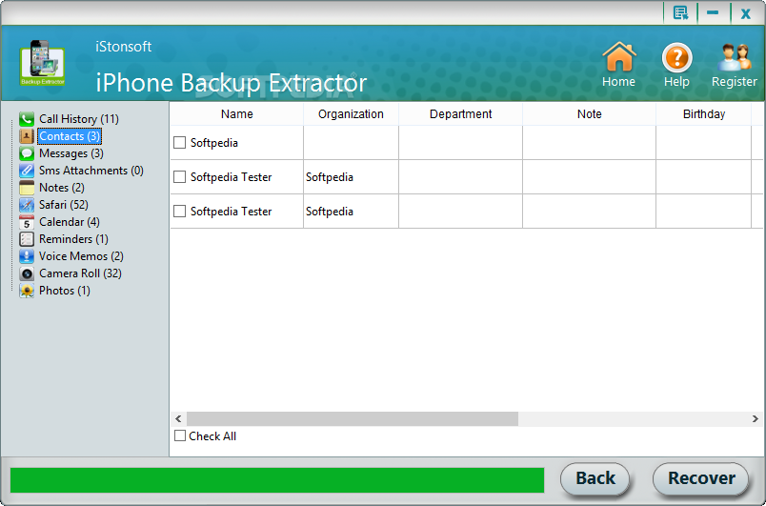Viewport: 766px width, 506px height.
Task: Click the Calendar icon in sidebar
Action: coord(27,222)
